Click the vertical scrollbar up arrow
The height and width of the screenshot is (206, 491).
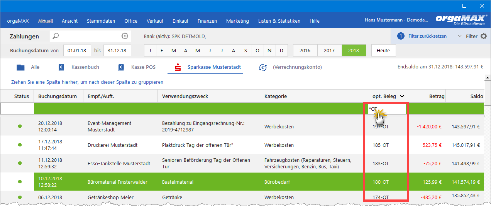488,77
